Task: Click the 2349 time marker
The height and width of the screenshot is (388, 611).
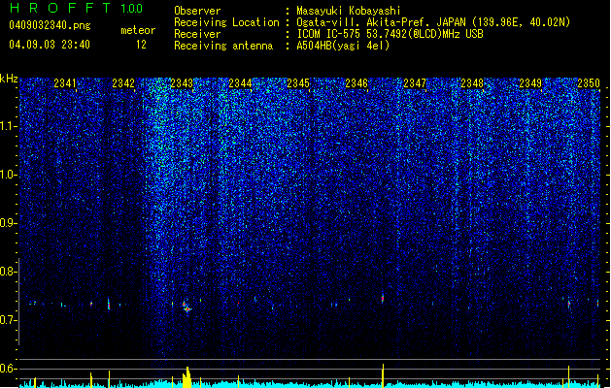Action: [530, 83]
